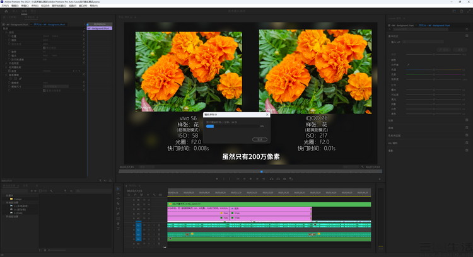Expand the 晕影 section in Lumetri panel
The image size is (473, 257).
tap(391, 151)
